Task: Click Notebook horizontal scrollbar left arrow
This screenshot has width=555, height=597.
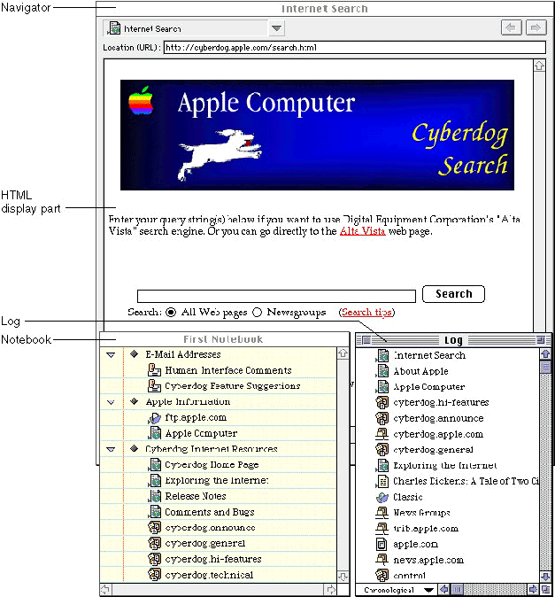Action: click(105, 590)
